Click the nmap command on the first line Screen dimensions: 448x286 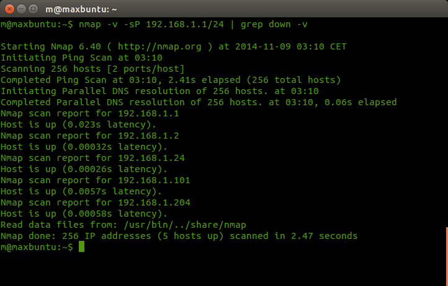pos(90,25)
